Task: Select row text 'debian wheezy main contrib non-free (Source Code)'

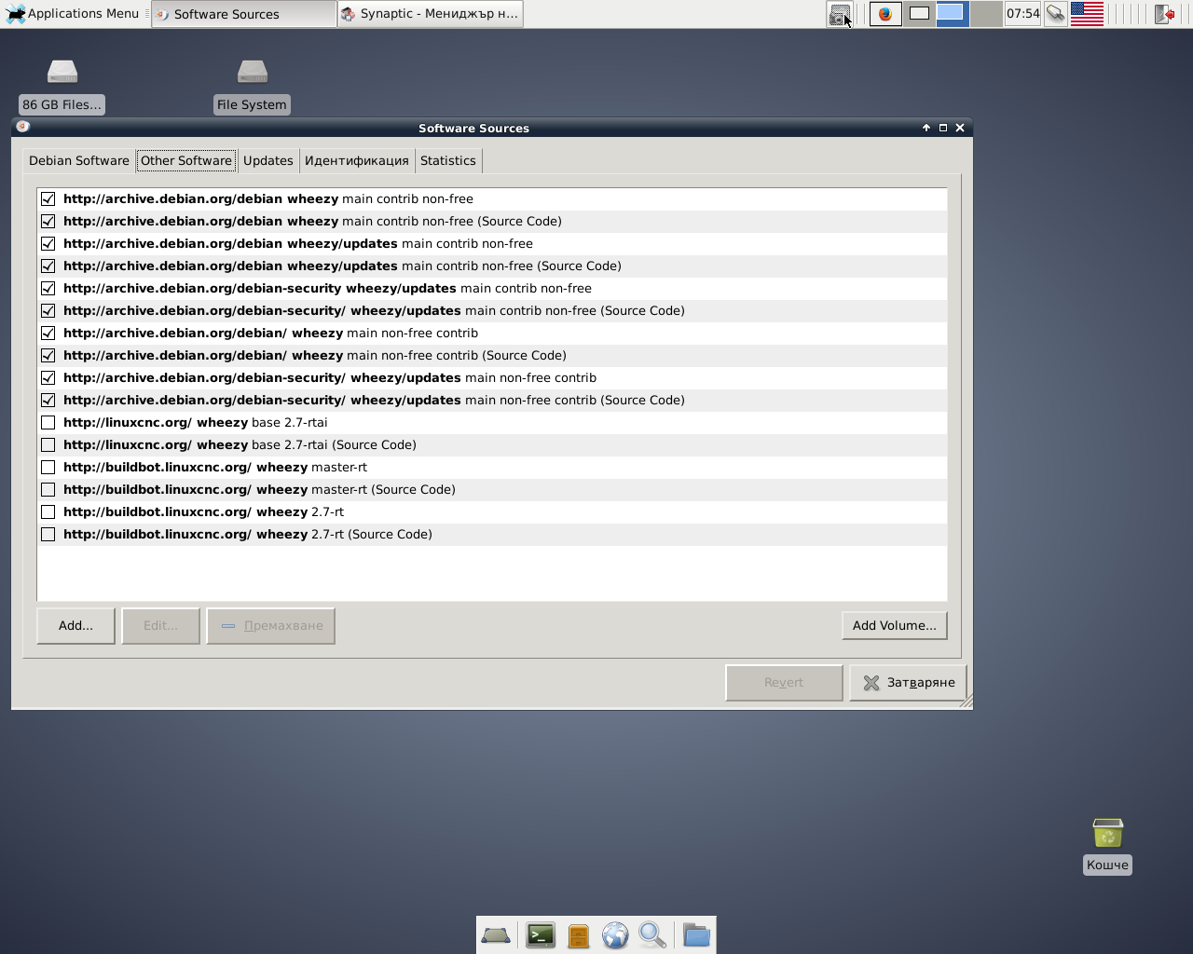Action: (x=312, y=222)
